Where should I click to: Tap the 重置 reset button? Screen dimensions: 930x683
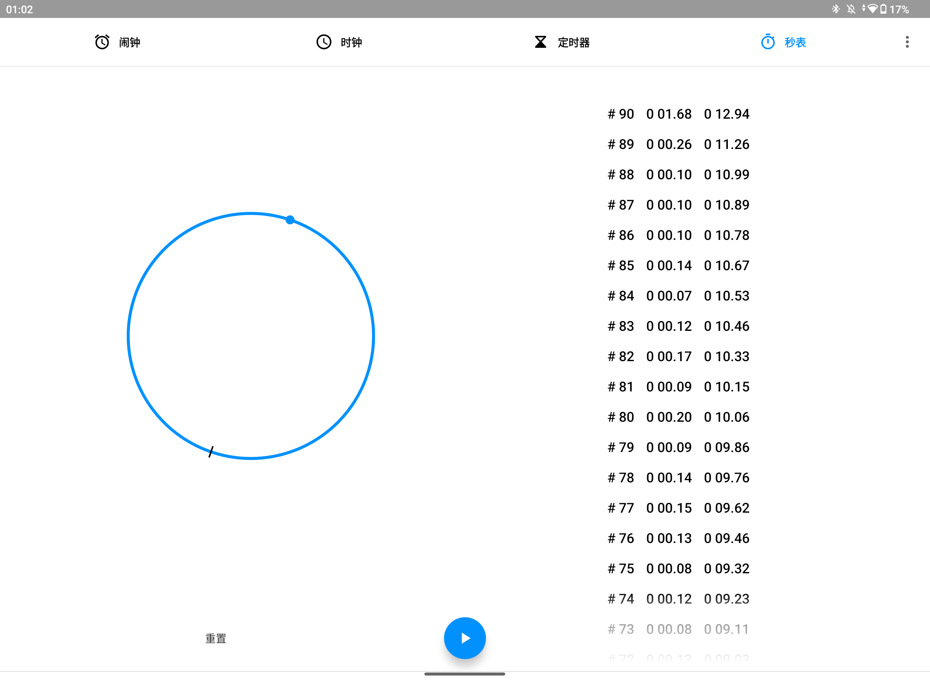click(x=216, y=638)
